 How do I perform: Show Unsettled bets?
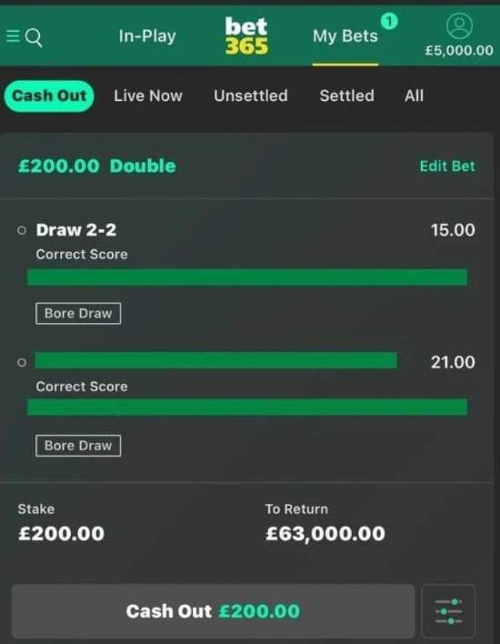(x=250, y=96)
